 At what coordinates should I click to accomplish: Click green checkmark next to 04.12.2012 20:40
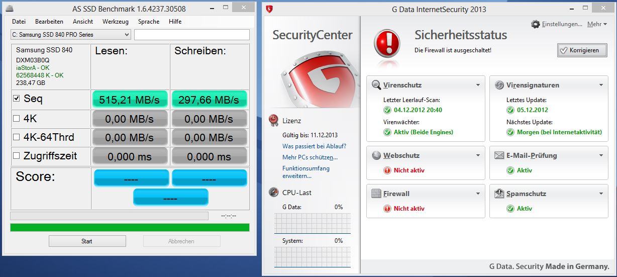387,110
